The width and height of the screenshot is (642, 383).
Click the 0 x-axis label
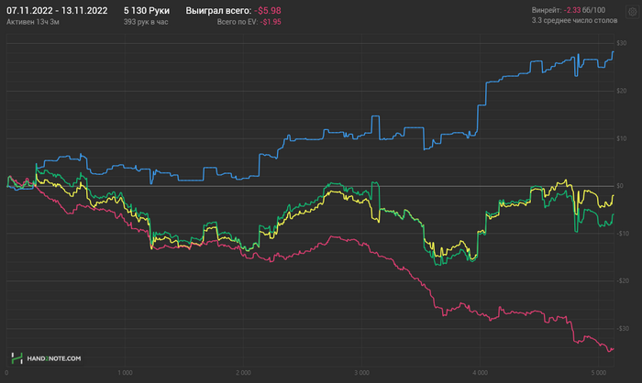[x=6, y=373]
